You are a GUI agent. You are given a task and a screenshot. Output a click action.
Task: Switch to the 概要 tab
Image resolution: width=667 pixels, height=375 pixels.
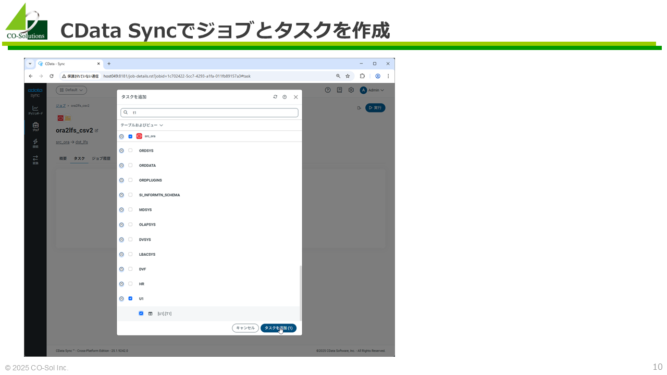pyautogui.click(x=63, y=158)
